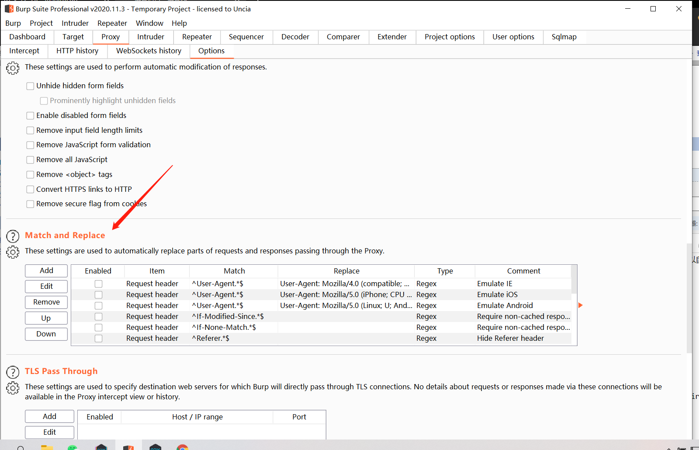
Task: Enable the Emulate IE rule checkbox
Action: tap(98, 284)
